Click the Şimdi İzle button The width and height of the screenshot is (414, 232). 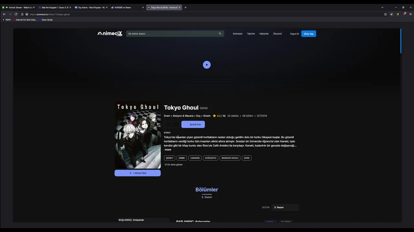(x=193, y=124)
